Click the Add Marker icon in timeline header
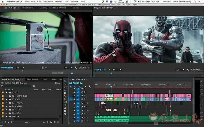Image resolution: width=204 pixels, height=127 pixels. pyautogui.click(x=85, y=87)
